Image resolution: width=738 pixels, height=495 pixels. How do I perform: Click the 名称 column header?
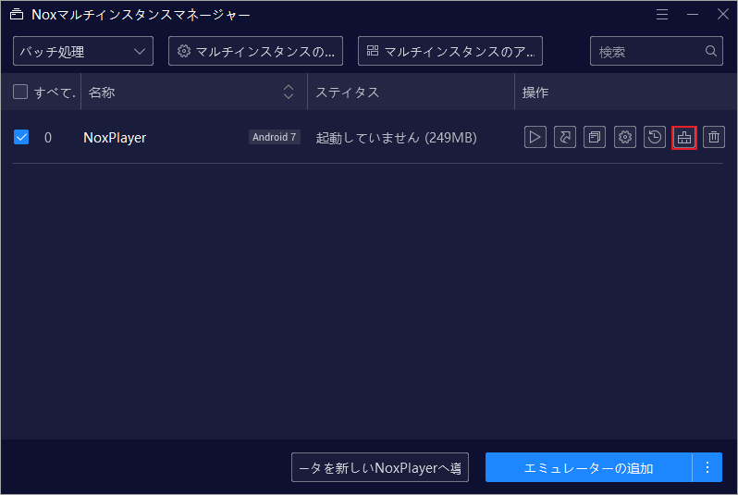tap(194, 92)
